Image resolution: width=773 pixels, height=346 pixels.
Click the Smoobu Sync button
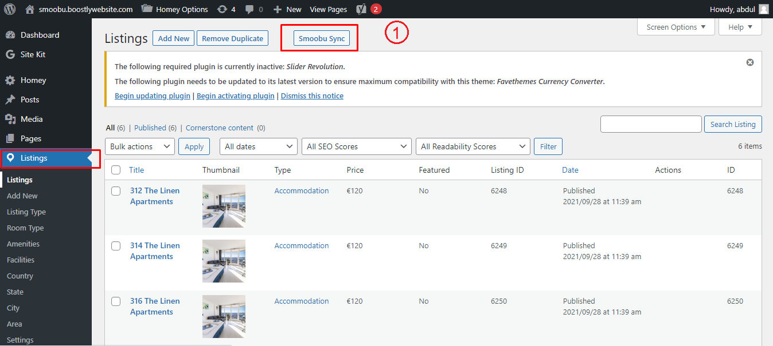tap(322, 38)
